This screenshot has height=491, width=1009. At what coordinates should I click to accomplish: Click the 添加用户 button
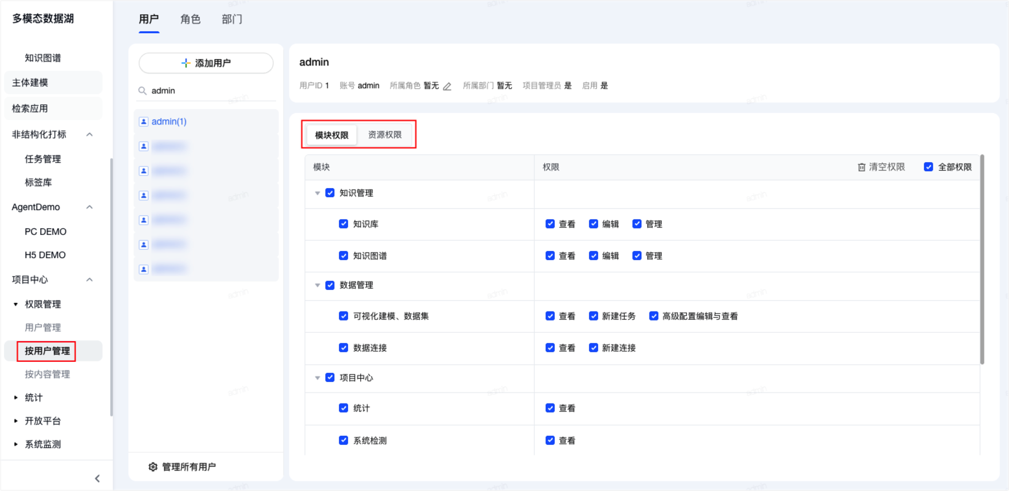(x=206, y=63)
